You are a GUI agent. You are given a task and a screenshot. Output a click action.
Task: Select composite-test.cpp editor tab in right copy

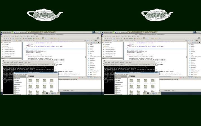pyautogui.click(x=129, y=41)
